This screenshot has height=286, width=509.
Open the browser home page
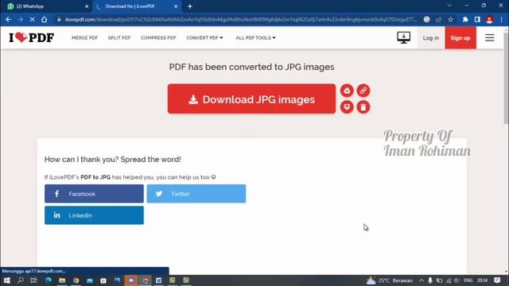(45, 19)
